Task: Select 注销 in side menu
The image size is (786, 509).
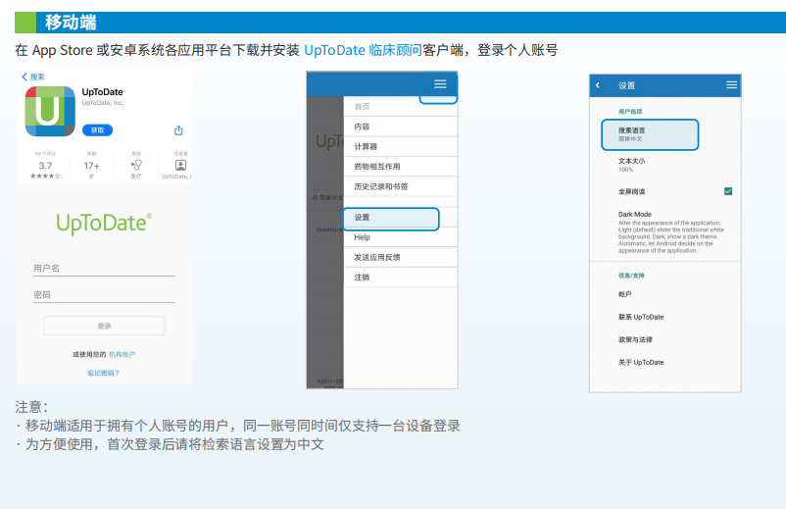Action: 401,278
